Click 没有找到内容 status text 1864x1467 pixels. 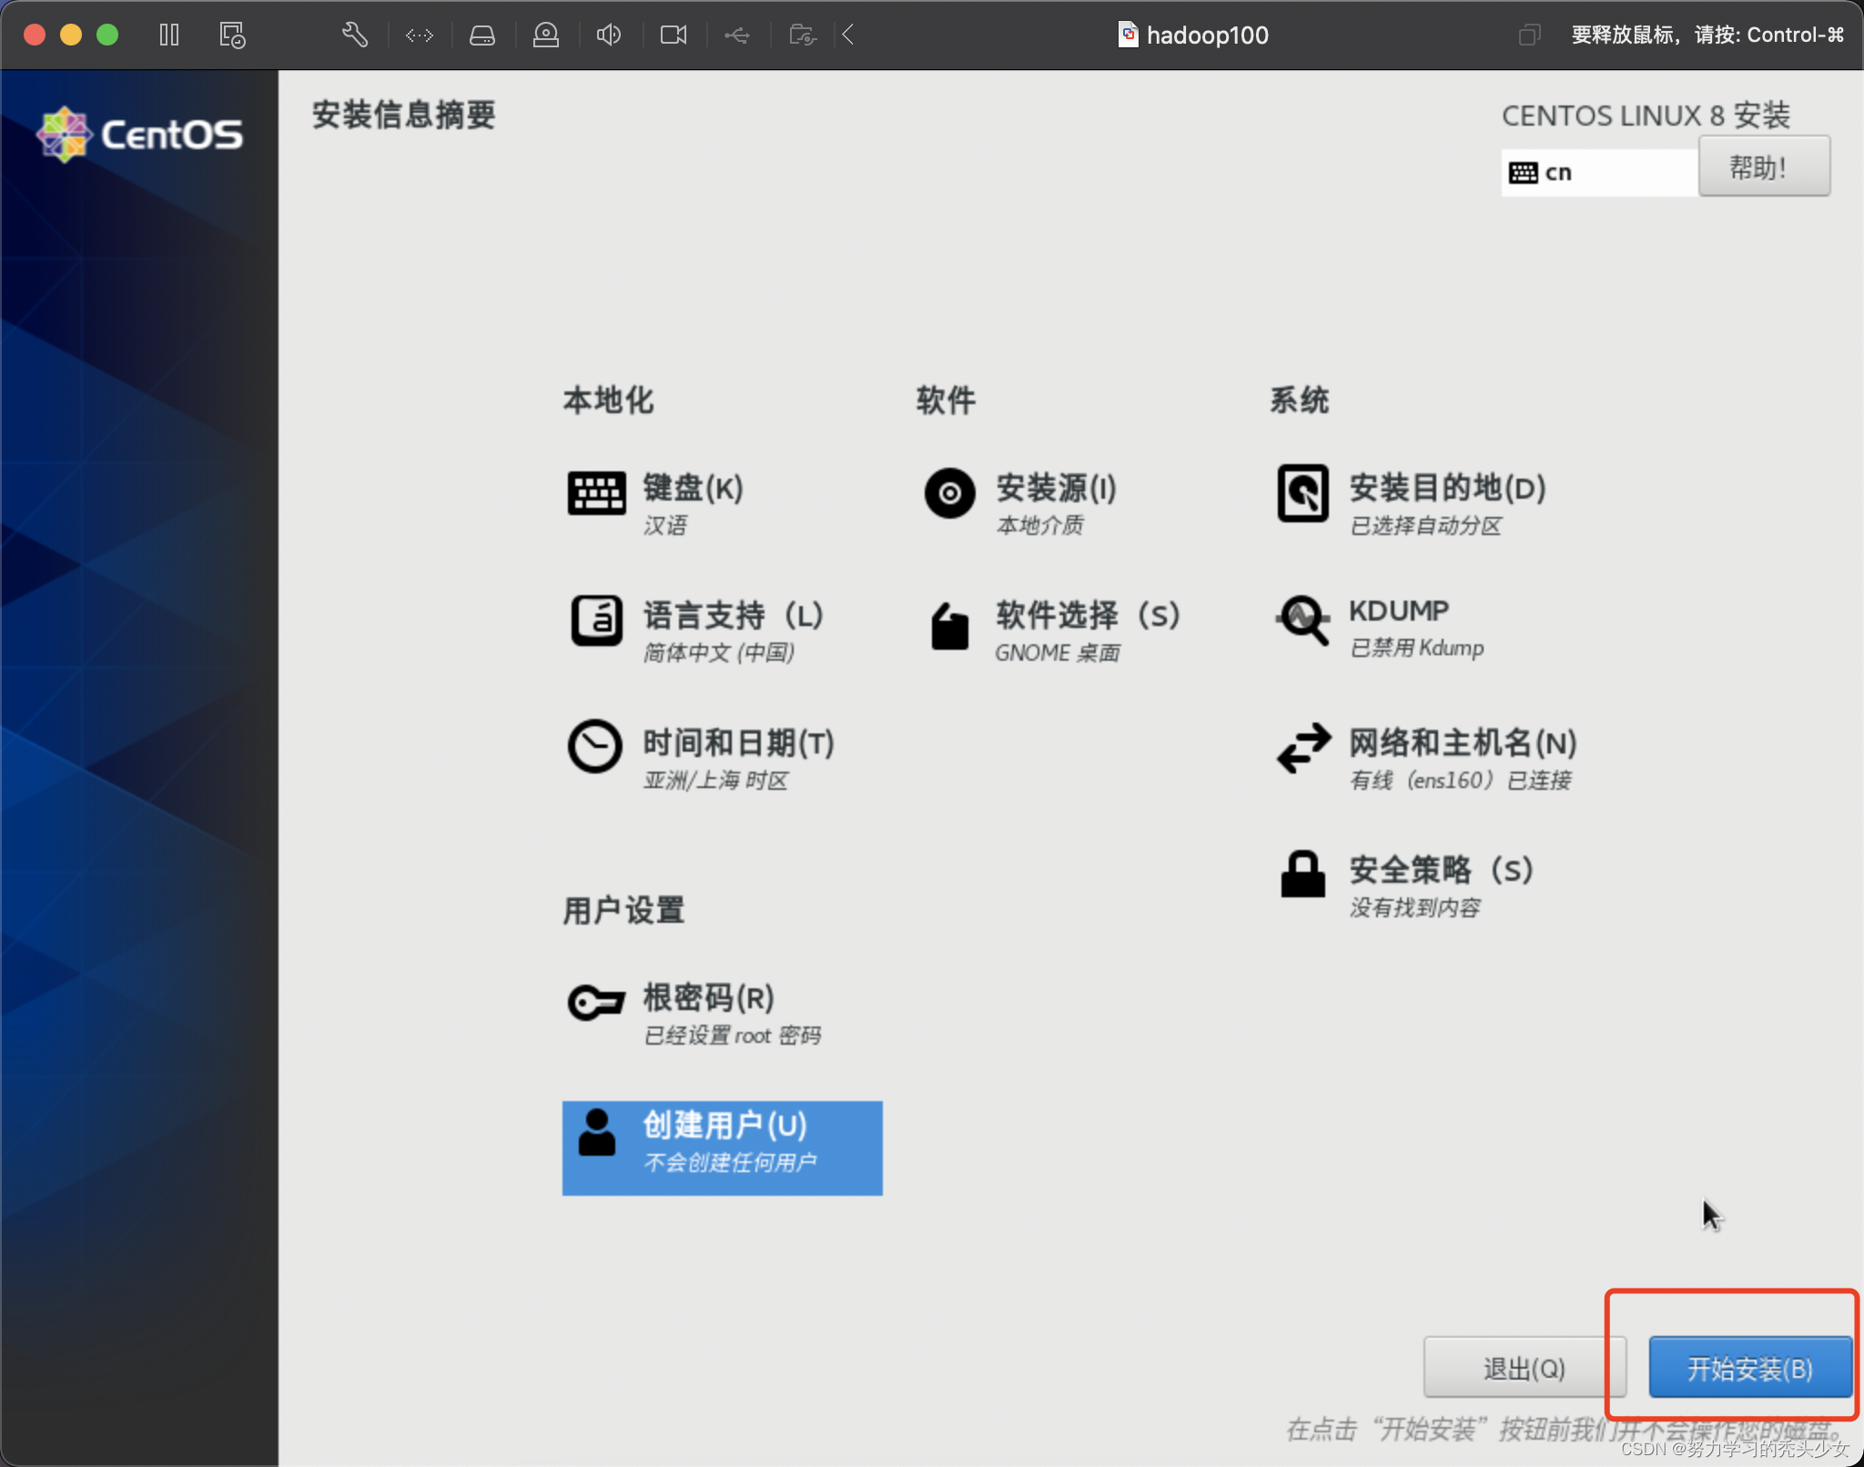click(1415, 907)
